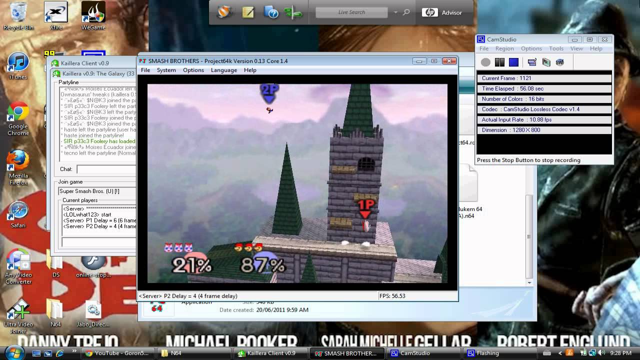
Task: Click the Kaillera game chat input box
Action: pos(98,242)
